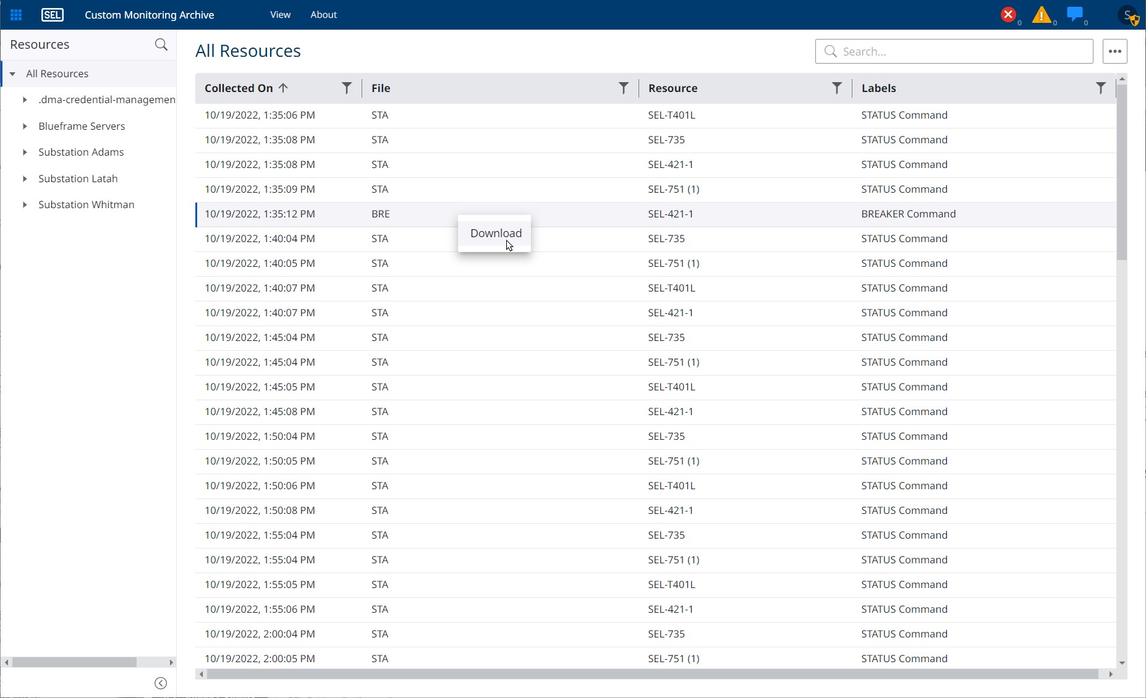
Task: Click the table horizontal scrollbar
Action: [652, 674]
